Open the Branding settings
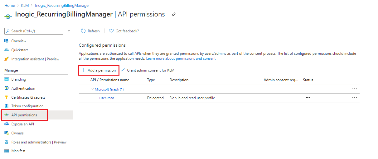Image resolution: width=378 pixels, height=159 pixels. pyautogui.click(x=19, y=79)
